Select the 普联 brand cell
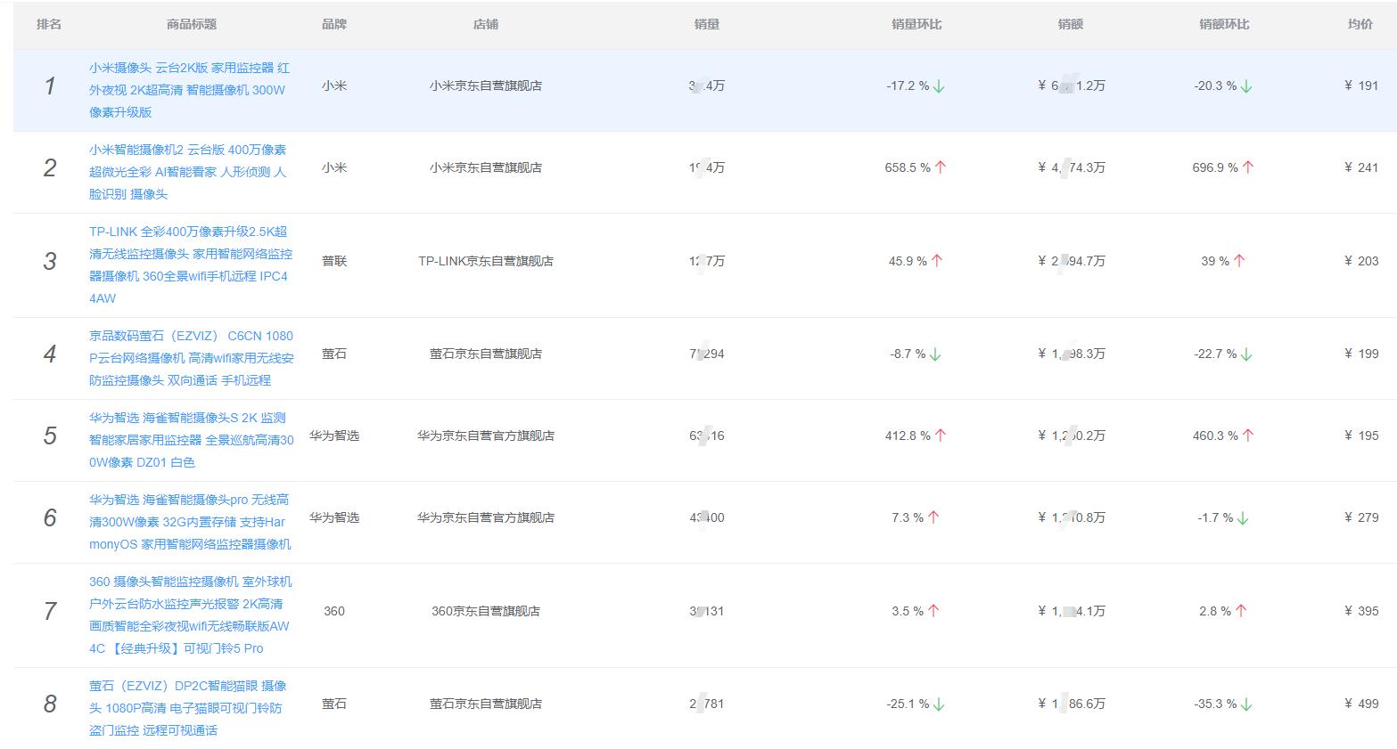Image resolution: width=1397 pixels, height=749 pixels. pos(334,261)
